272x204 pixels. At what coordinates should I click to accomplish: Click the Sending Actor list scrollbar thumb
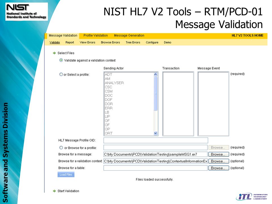pyautogui.click(x=156, y=93)
